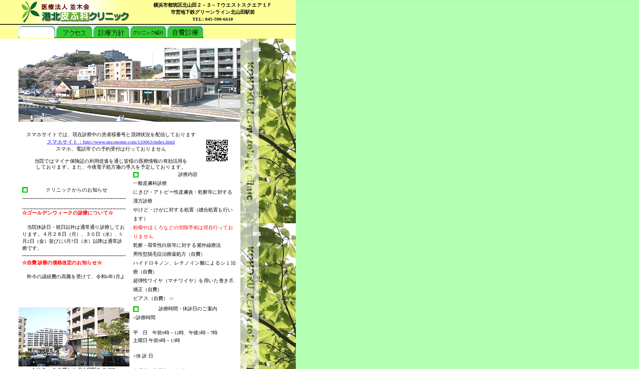The width and height of the screenshot is (639, 369).
Task: Click 平日 午前9時－12時 hours line
Action: click(x=175, y=333)
